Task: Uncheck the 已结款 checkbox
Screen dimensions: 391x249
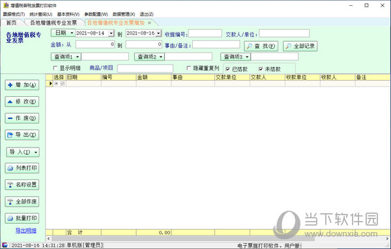Action: pyautogui.click(x=227, y=69)
